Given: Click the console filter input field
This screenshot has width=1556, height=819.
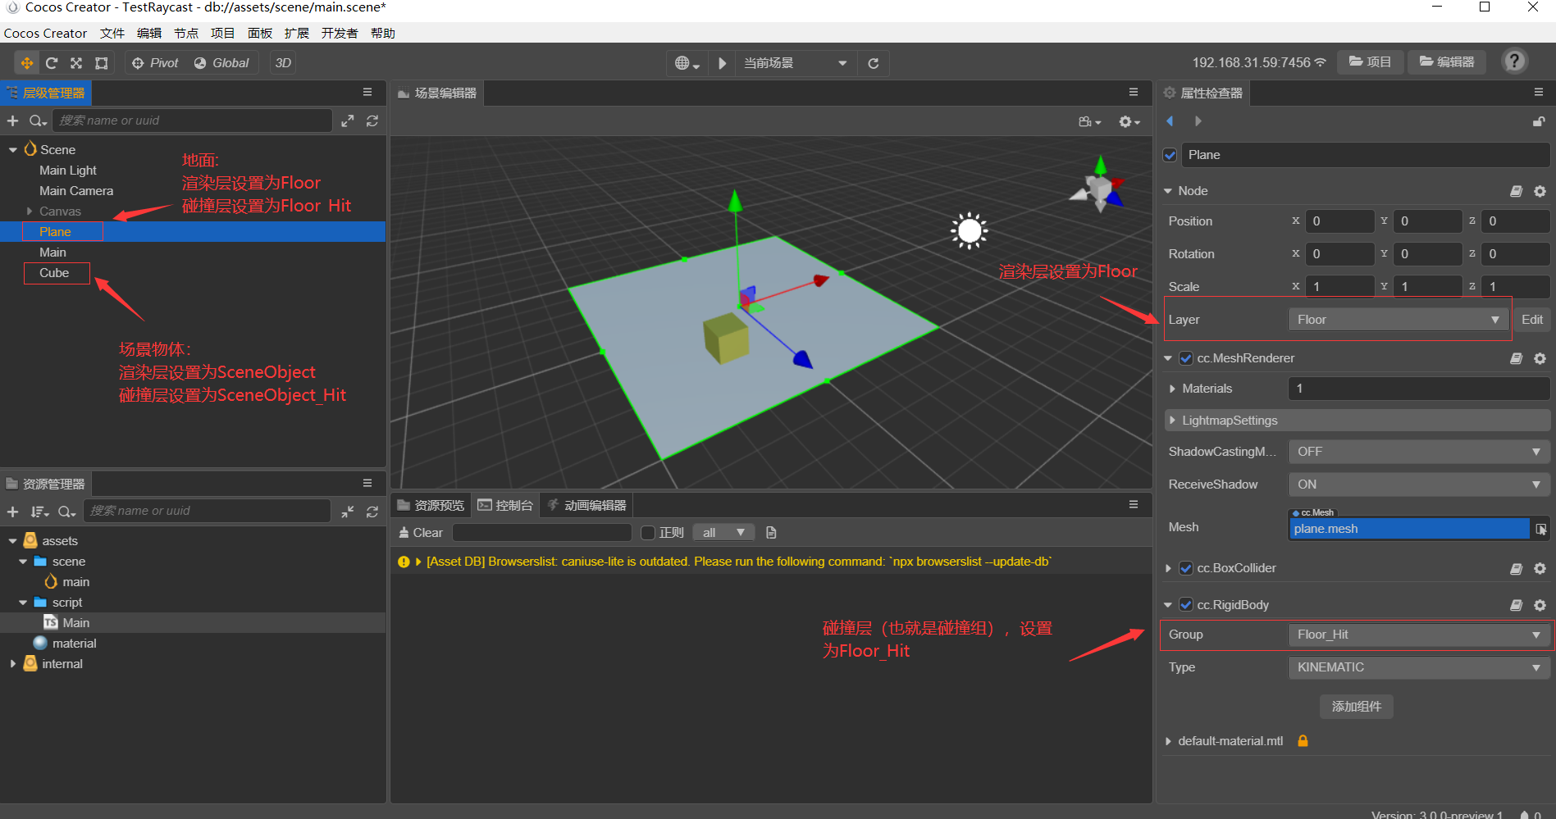Looking at the screenshot, I should point(542,533).
